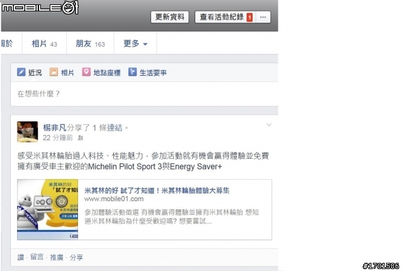Click the 在想些什麼 status input field
This screenshot has height=271, width=403.
pos(144,94)
